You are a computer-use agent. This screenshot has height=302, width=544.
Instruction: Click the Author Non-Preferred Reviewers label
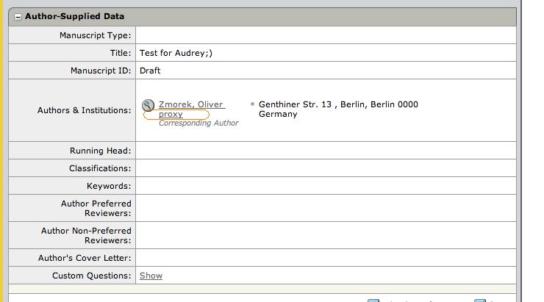[86, 235]
